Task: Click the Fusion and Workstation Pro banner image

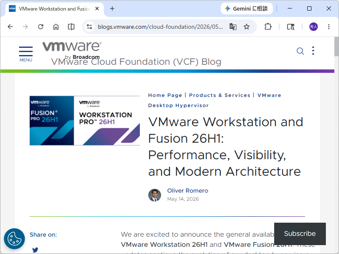Action: 85,121
